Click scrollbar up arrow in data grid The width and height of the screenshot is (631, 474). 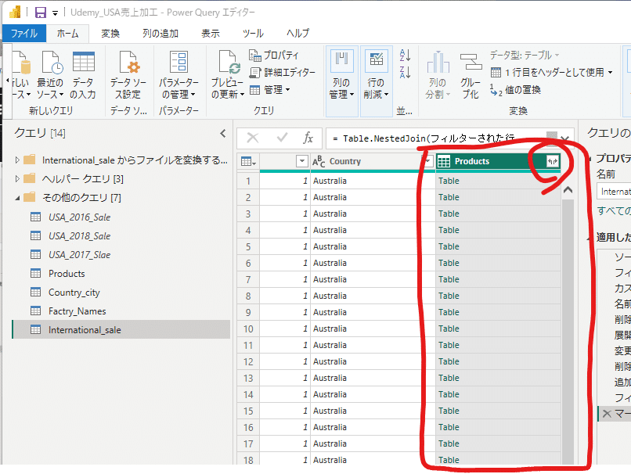568,190
